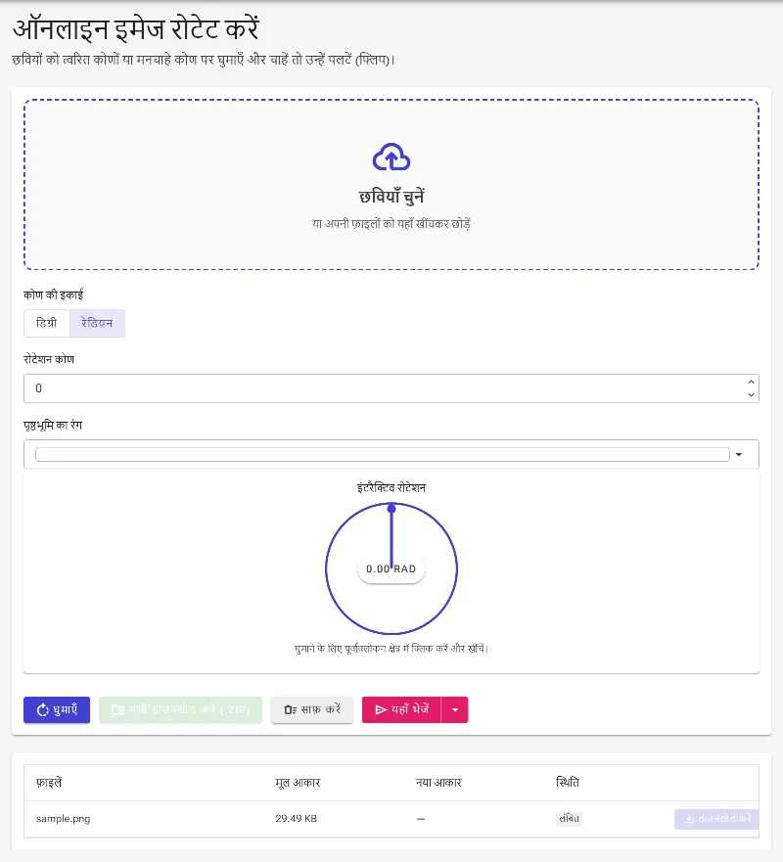Click the download icon in sample.png row
This screenshot has height=862, width=783.
(x=689, y=819)
